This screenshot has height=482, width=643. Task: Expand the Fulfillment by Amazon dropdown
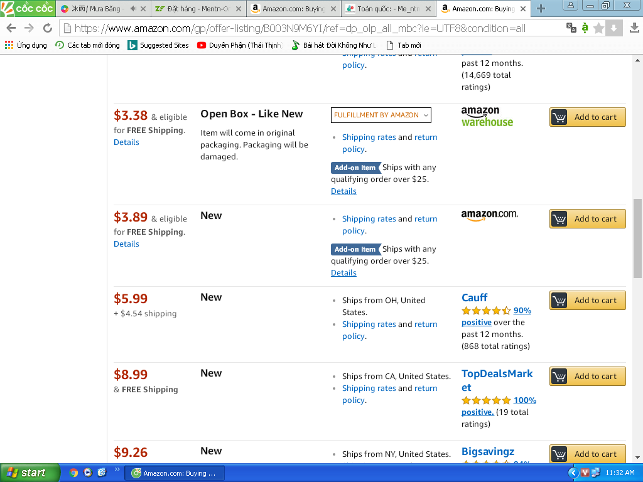pos(381,115)
